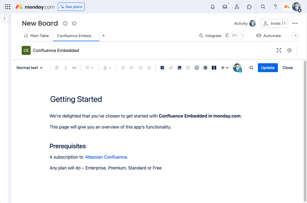Screen dimensions: 307x203
Task: Open the Normal text style dropdown
Action: coord(30,68)
